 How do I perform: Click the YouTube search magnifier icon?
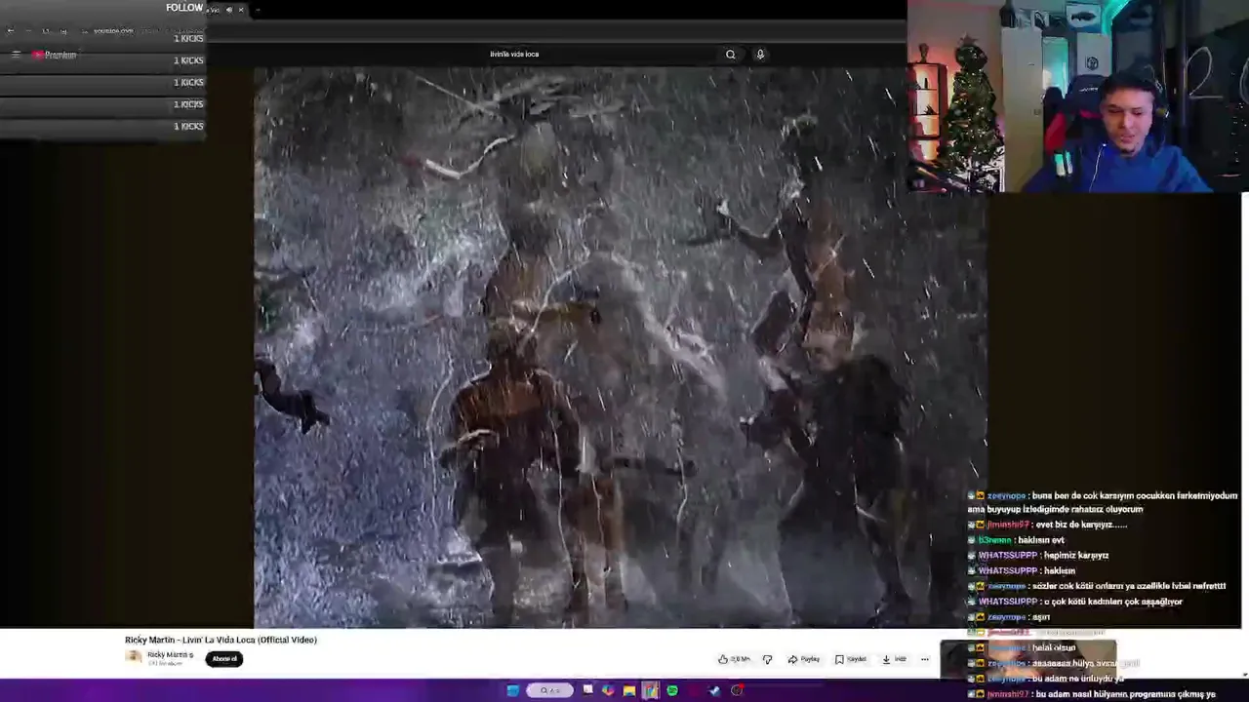(730, 55)
